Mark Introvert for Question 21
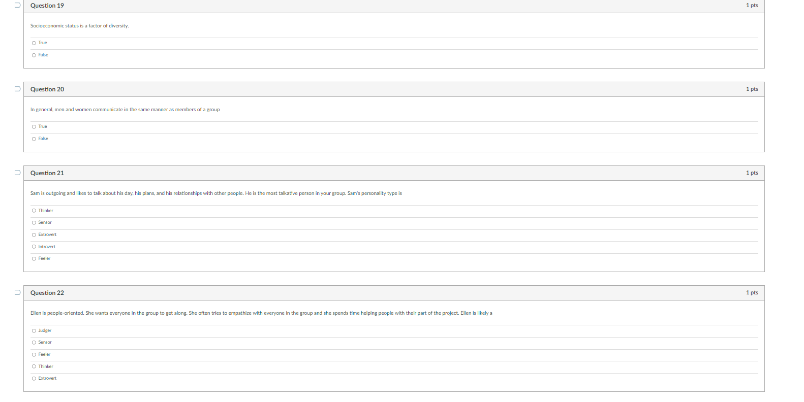 [34, 247]
